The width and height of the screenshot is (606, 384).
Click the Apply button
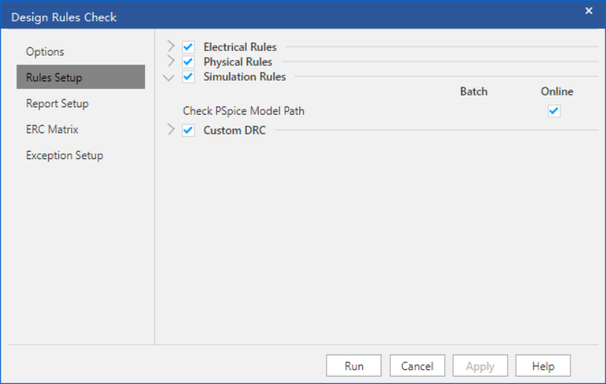point(480,366)
